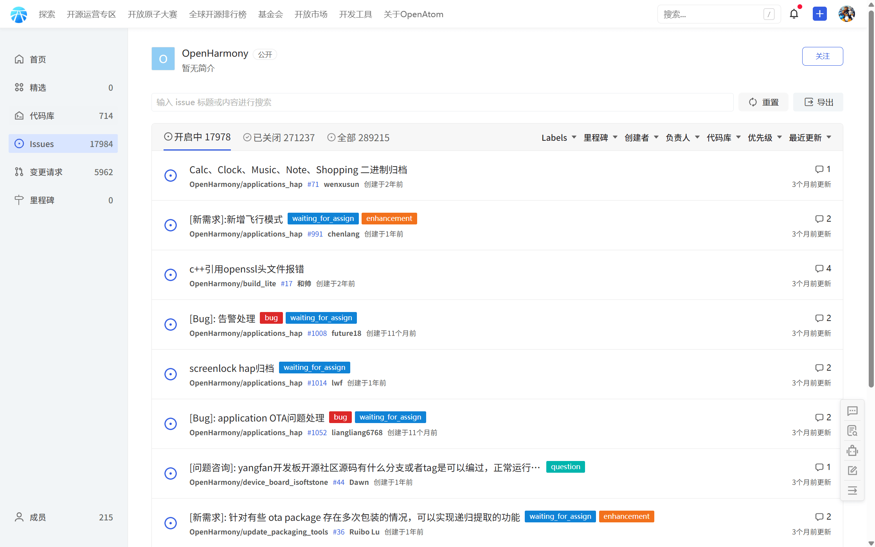Click open-issue icon for screenlock hap归档
The width and height of the screenshot is (875, 547).
click(171, 374)
